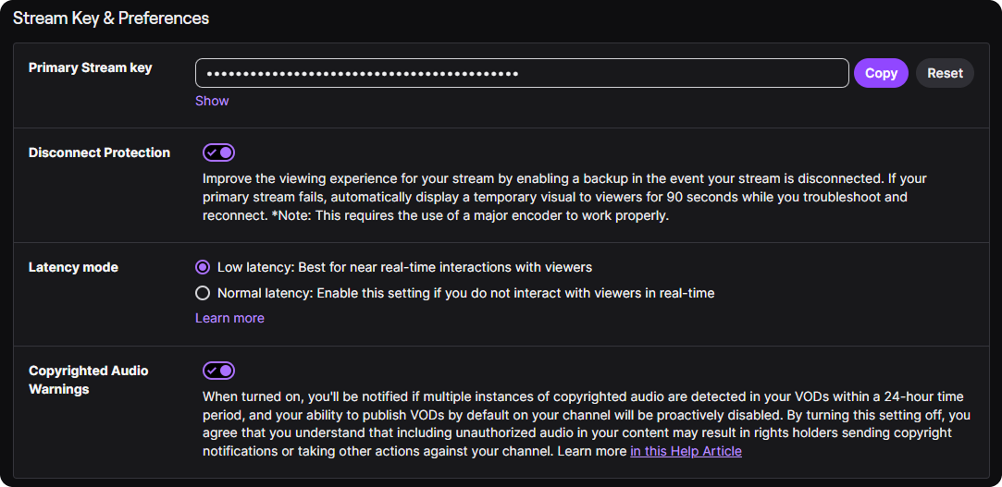Disable the Disconnect Protection switch
This screenshot has width=1002, height=487.
coord(219,152)
